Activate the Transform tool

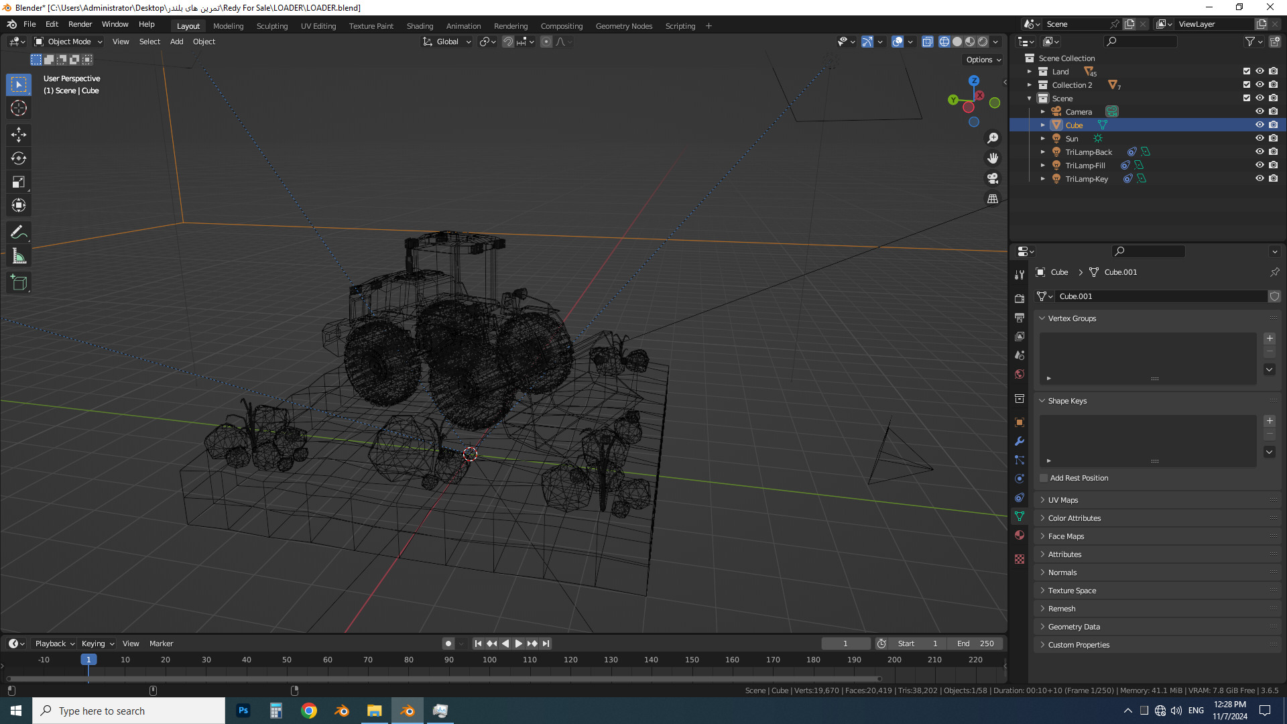19,205
